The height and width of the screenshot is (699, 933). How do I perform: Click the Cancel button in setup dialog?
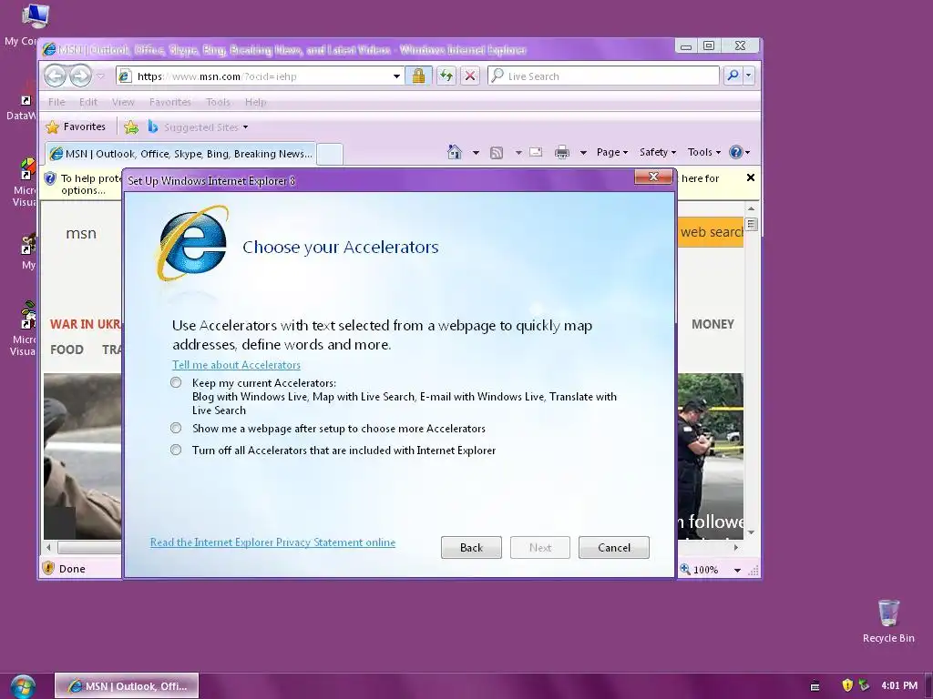tap(613, 547)
